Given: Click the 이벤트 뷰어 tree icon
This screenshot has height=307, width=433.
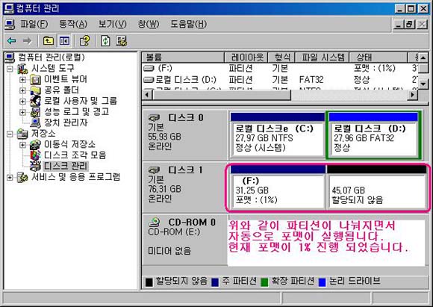Looking at the screenshot, I should coord(35,80).
